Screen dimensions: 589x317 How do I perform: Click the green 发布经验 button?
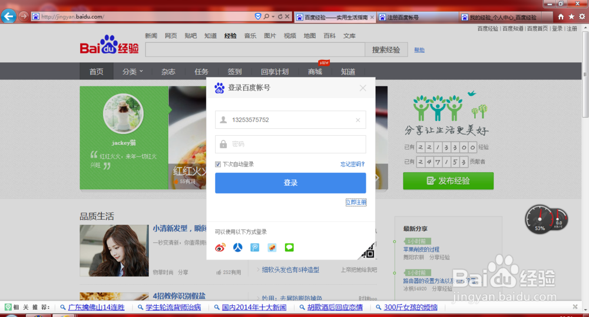click(x=448, y=181)
